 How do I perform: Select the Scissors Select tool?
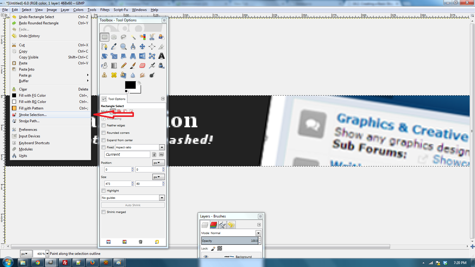[152, 37]
